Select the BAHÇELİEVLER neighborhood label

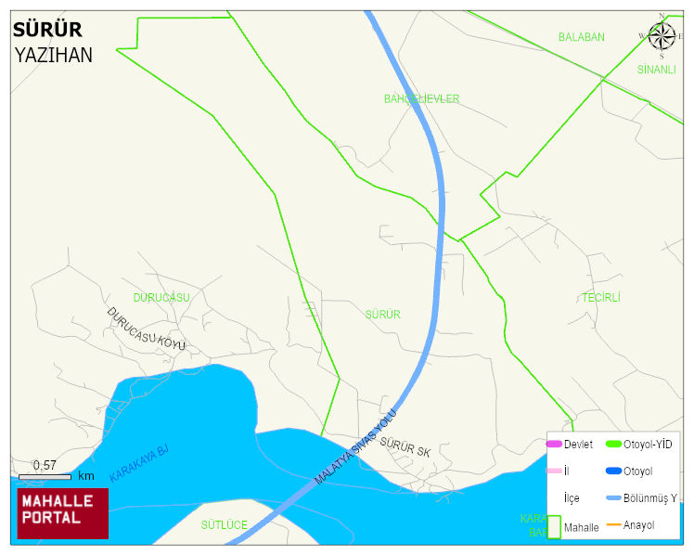point(422,98)
